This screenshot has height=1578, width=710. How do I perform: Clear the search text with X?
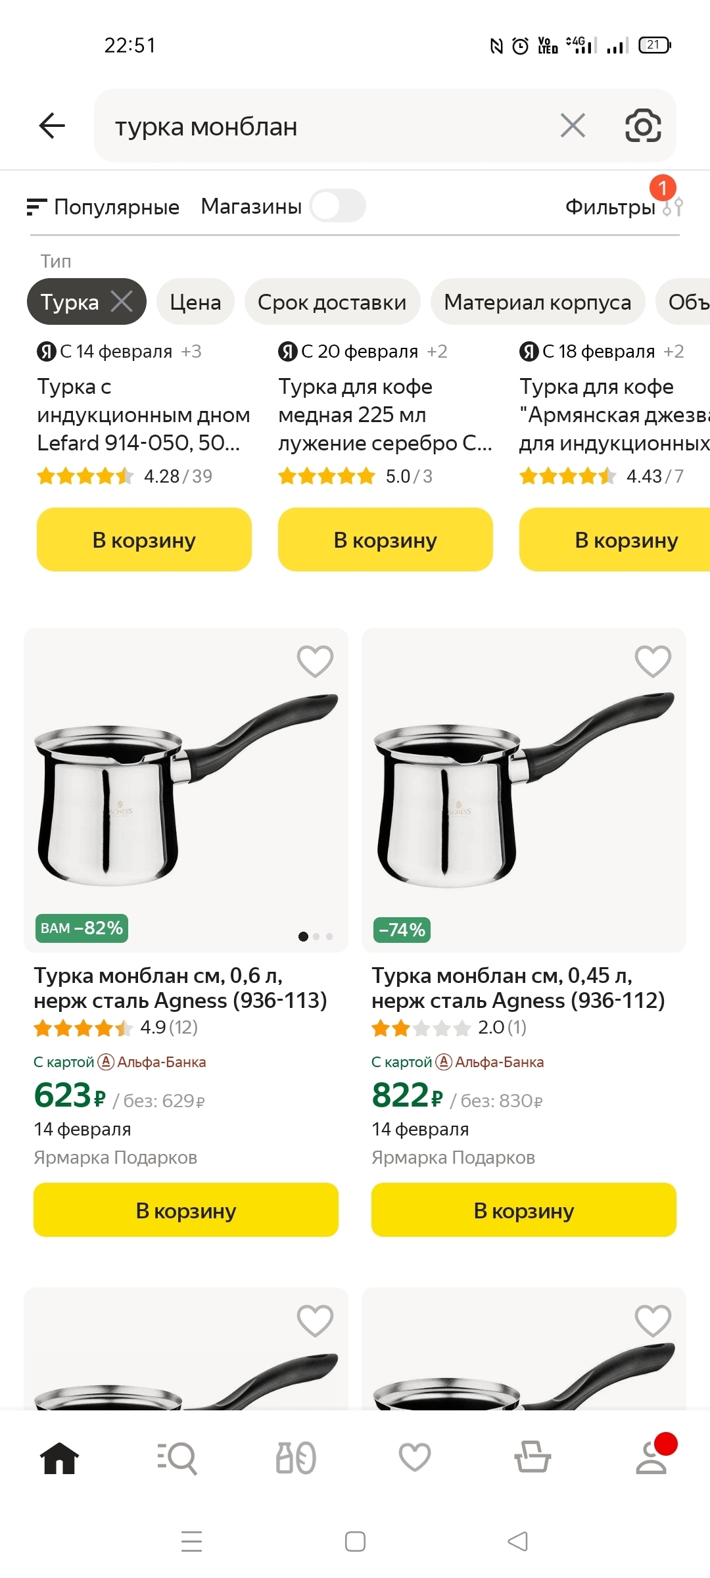tap(573, 126)
